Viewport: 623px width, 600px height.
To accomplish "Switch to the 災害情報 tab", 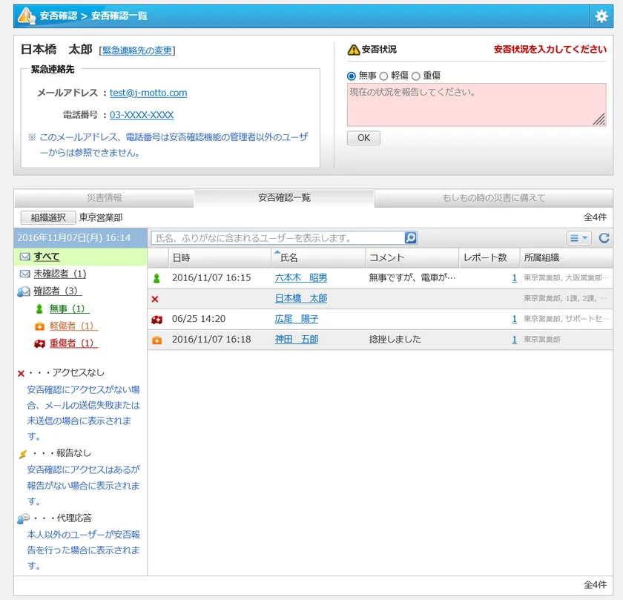I will (x=104, y=198).
